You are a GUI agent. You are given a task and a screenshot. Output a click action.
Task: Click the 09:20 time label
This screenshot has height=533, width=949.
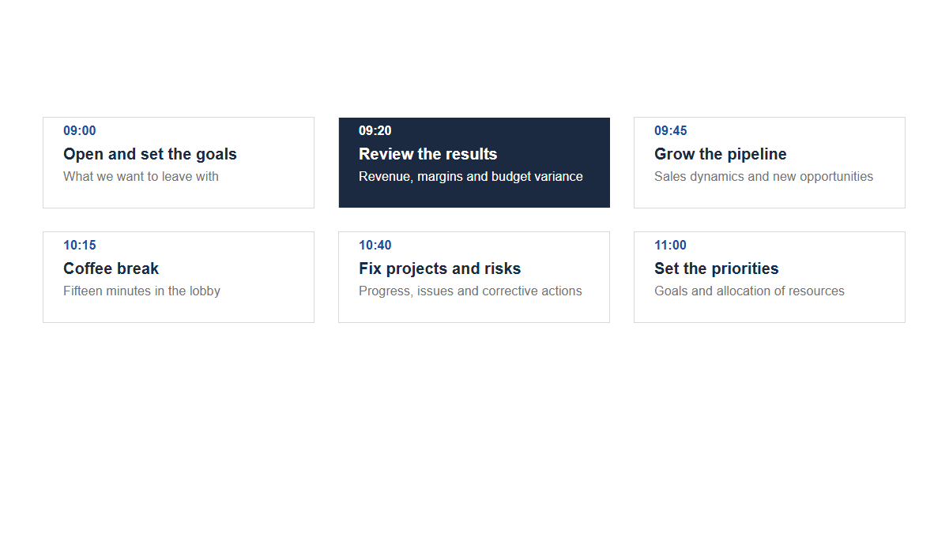375,131
